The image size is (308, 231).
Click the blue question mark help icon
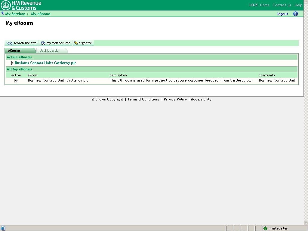(295, 14)
